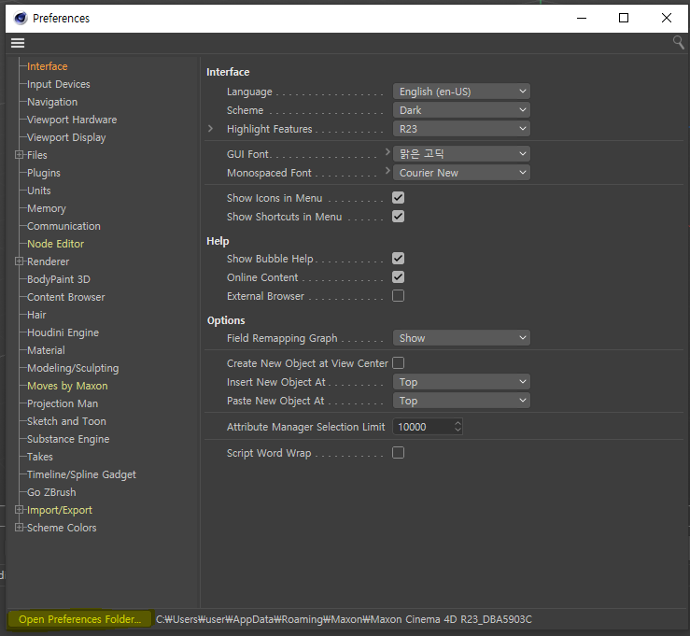
Task: Enable Create New Object at View Center
Action: click(399, 363)
